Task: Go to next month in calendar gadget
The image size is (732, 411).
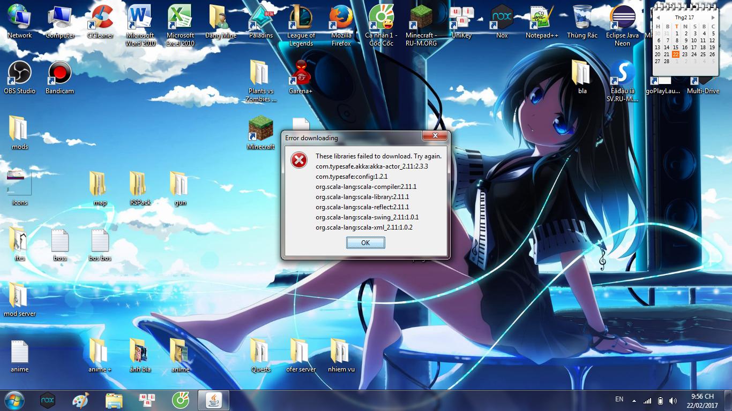Action: click(713, 18)
